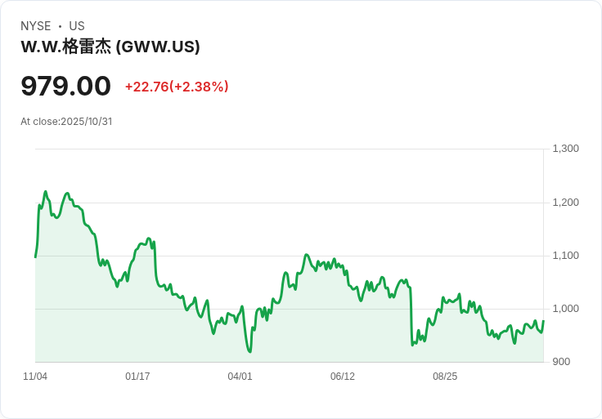The image size is (602, 419).
Task: Click the +22.76(+2.38%) price change
Action: pyautogui.click(x=177, y=87)
